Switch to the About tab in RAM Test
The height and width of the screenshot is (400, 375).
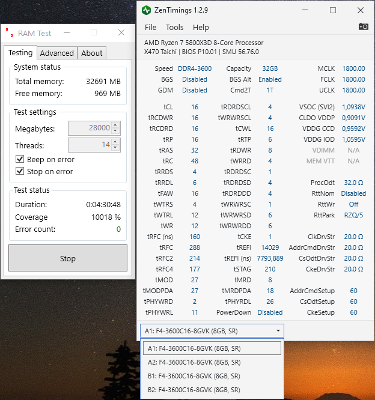pyautogui.click(x=91, y=53)
